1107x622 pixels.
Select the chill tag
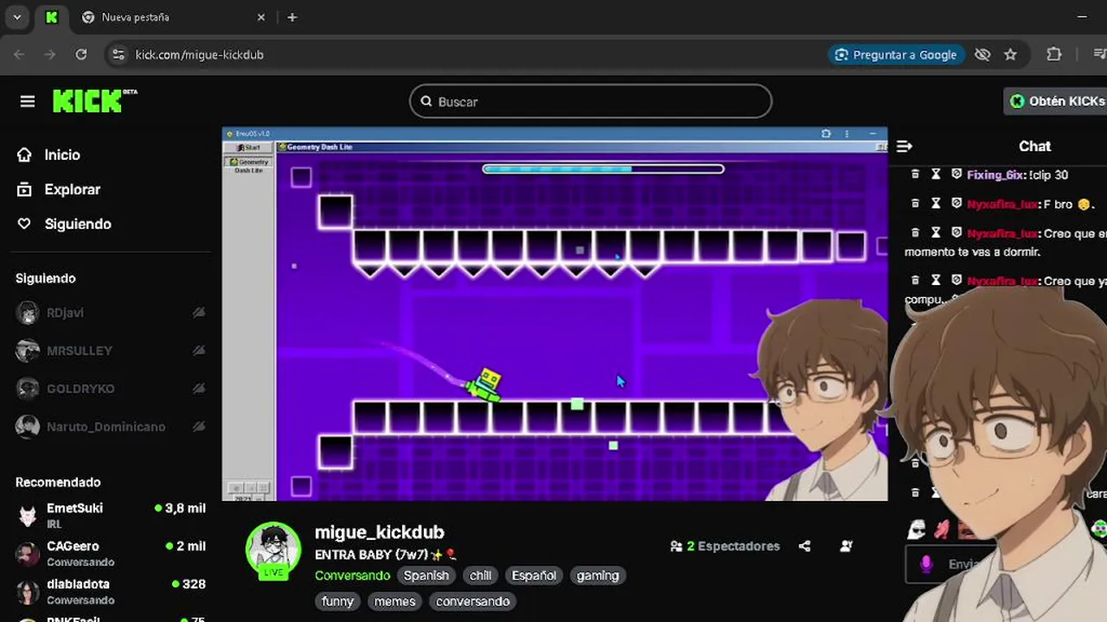(480, 575)
